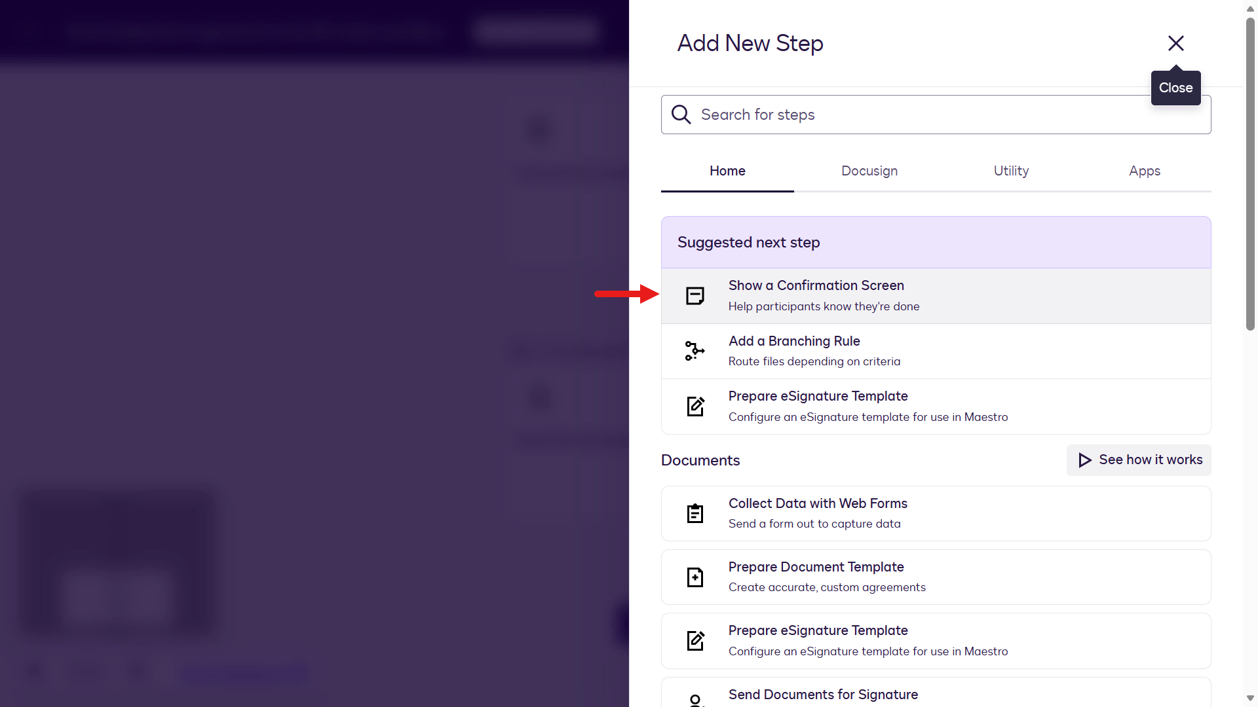Select the Apps tab
The image size is (1258, 707).
(x=1145, y=171)
